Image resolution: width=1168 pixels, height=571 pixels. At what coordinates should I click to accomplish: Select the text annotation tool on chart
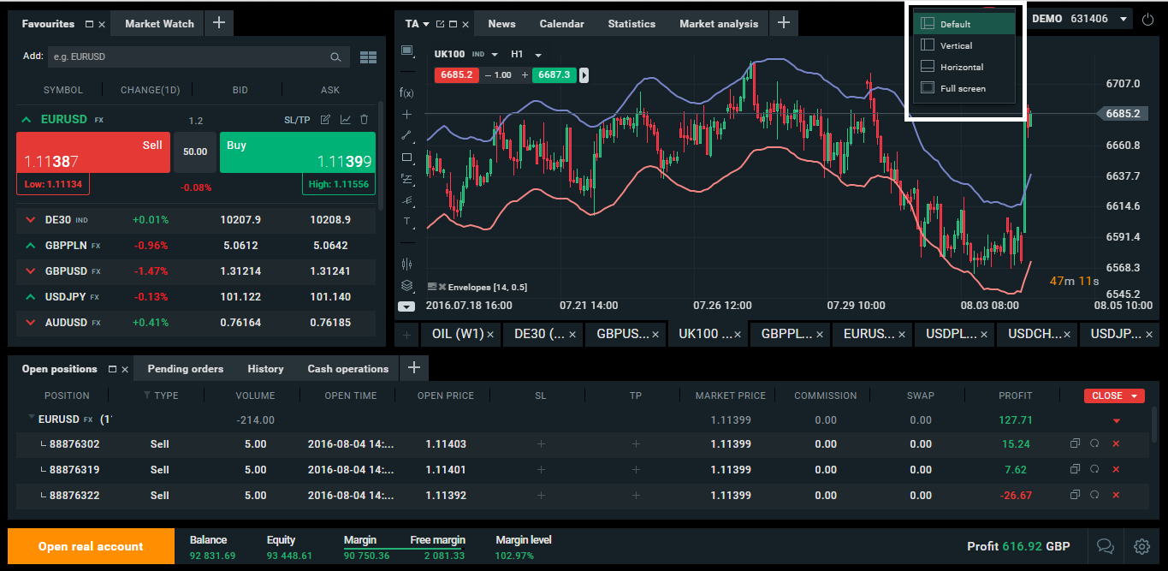[x=406, y=222]
